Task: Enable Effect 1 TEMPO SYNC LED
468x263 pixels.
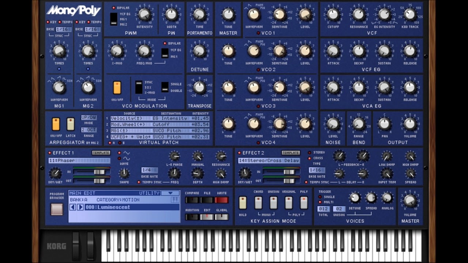Action: [139, 182]
